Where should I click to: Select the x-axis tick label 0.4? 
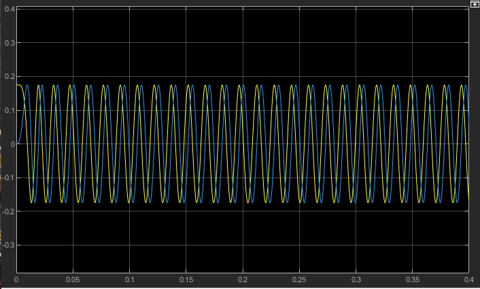tap(469, 279)
